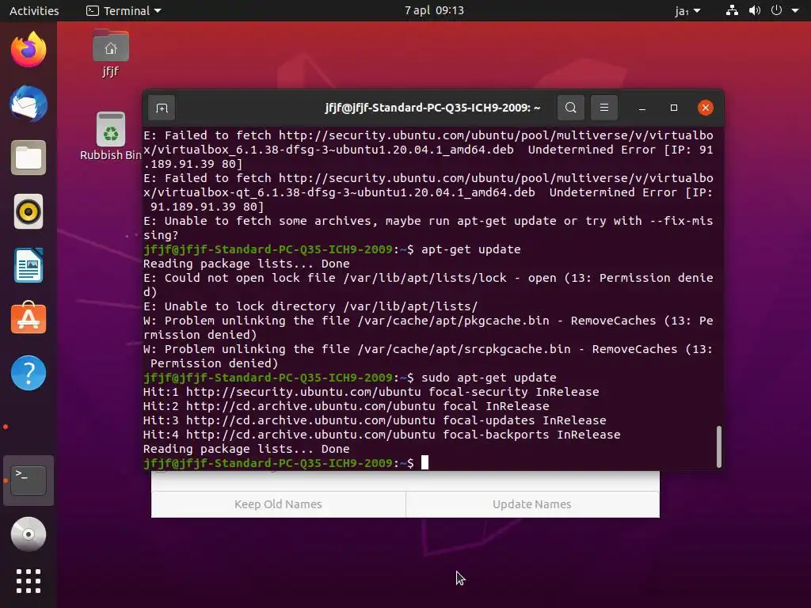The height and width of the screenshot is (608, 811).
Task: Click 'Hit:4' focal-backports InRelease line
Action: coord(382,435)
